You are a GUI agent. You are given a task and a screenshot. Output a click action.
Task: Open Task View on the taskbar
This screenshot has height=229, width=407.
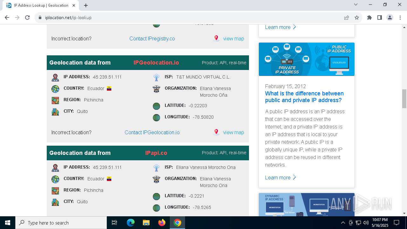tap(114, 223)
